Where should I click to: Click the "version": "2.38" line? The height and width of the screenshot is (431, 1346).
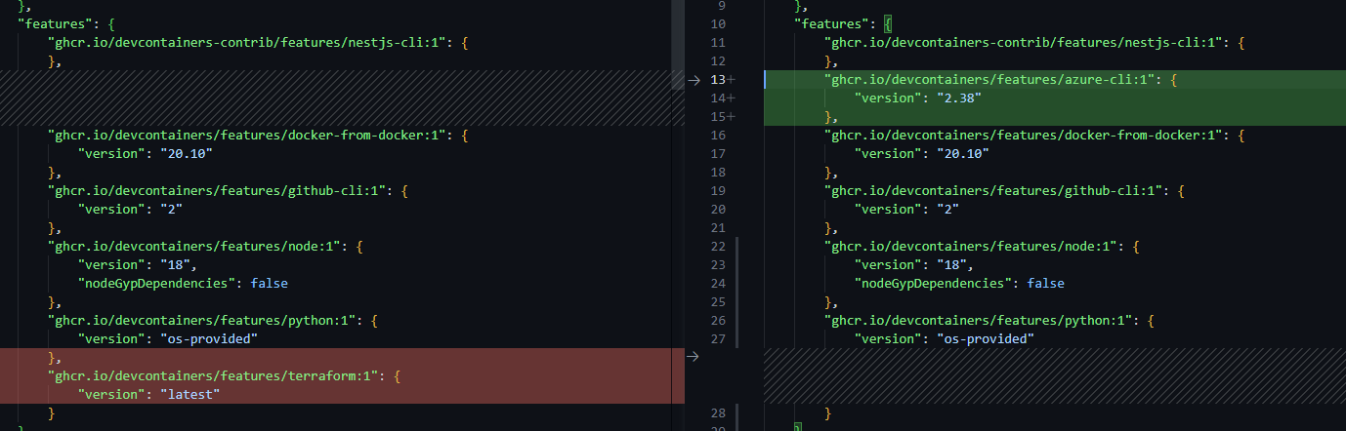[917, 98]
